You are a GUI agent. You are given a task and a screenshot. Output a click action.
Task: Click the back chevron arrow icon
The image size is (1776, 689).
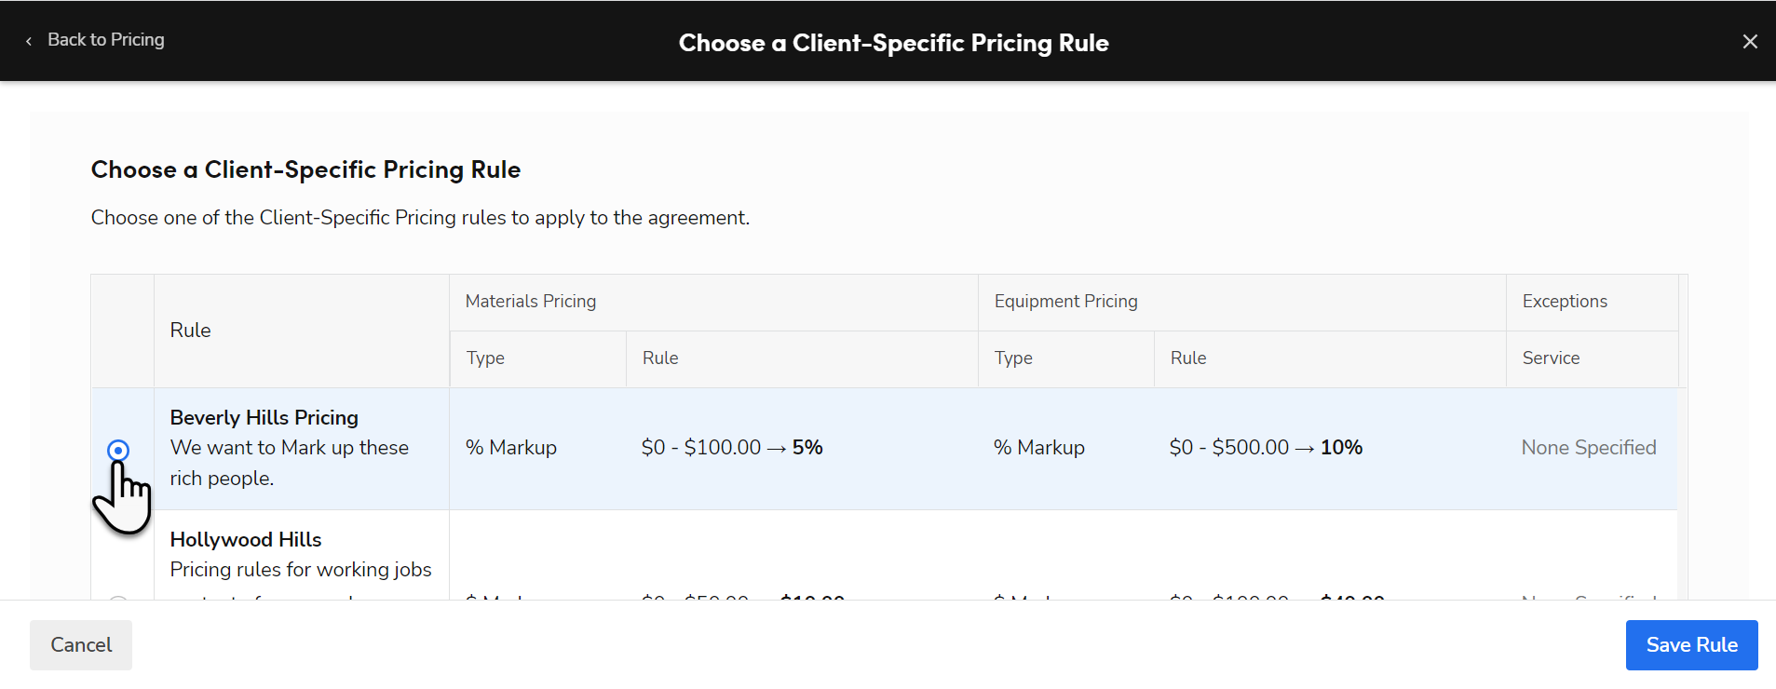(x=29, y=41)
